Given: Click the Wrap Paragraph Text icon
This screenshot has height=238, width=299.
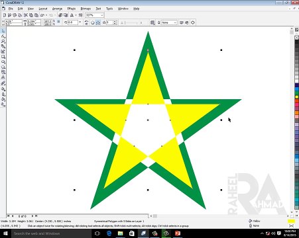Looking at the screenshot, I should pyautogui.click(x=152, y=22).
